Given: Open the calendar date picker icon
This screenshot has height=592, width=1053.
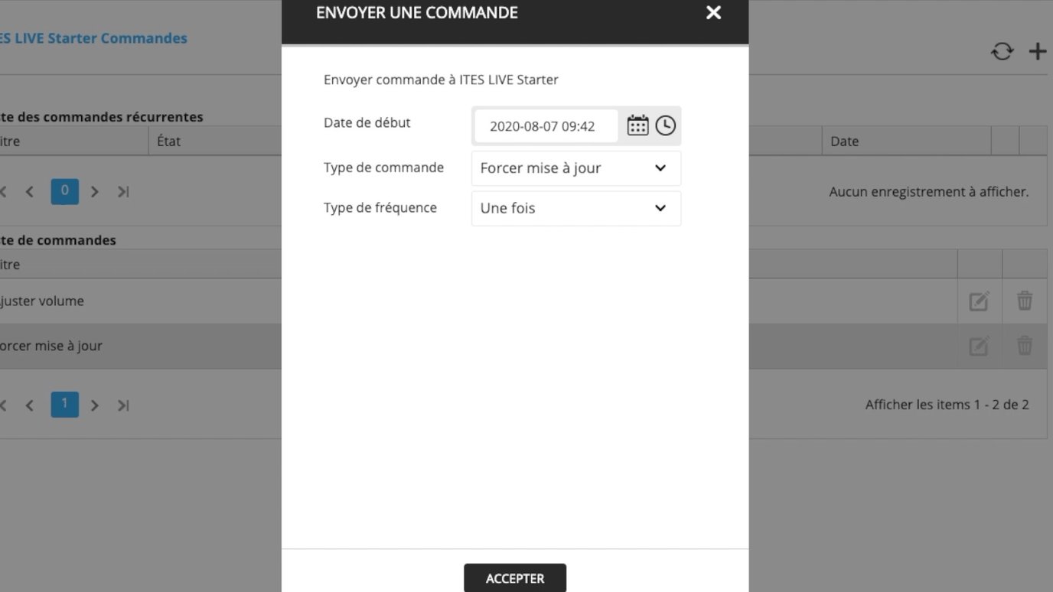Looking at the screenshot, I should (x=637, y=125).
